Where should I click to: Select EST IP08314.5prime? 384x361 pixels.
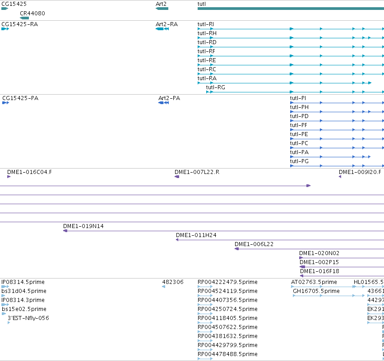(x=23, y=282)
